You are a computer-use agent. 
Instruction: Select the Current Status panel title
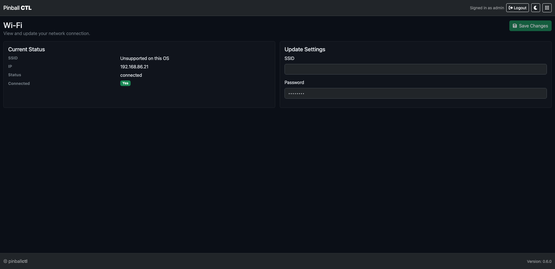(x=26, y=49)
